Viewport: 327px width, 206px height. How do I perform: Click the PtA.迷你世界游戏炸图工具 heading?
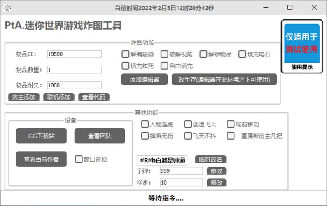[x=63, y=26]
